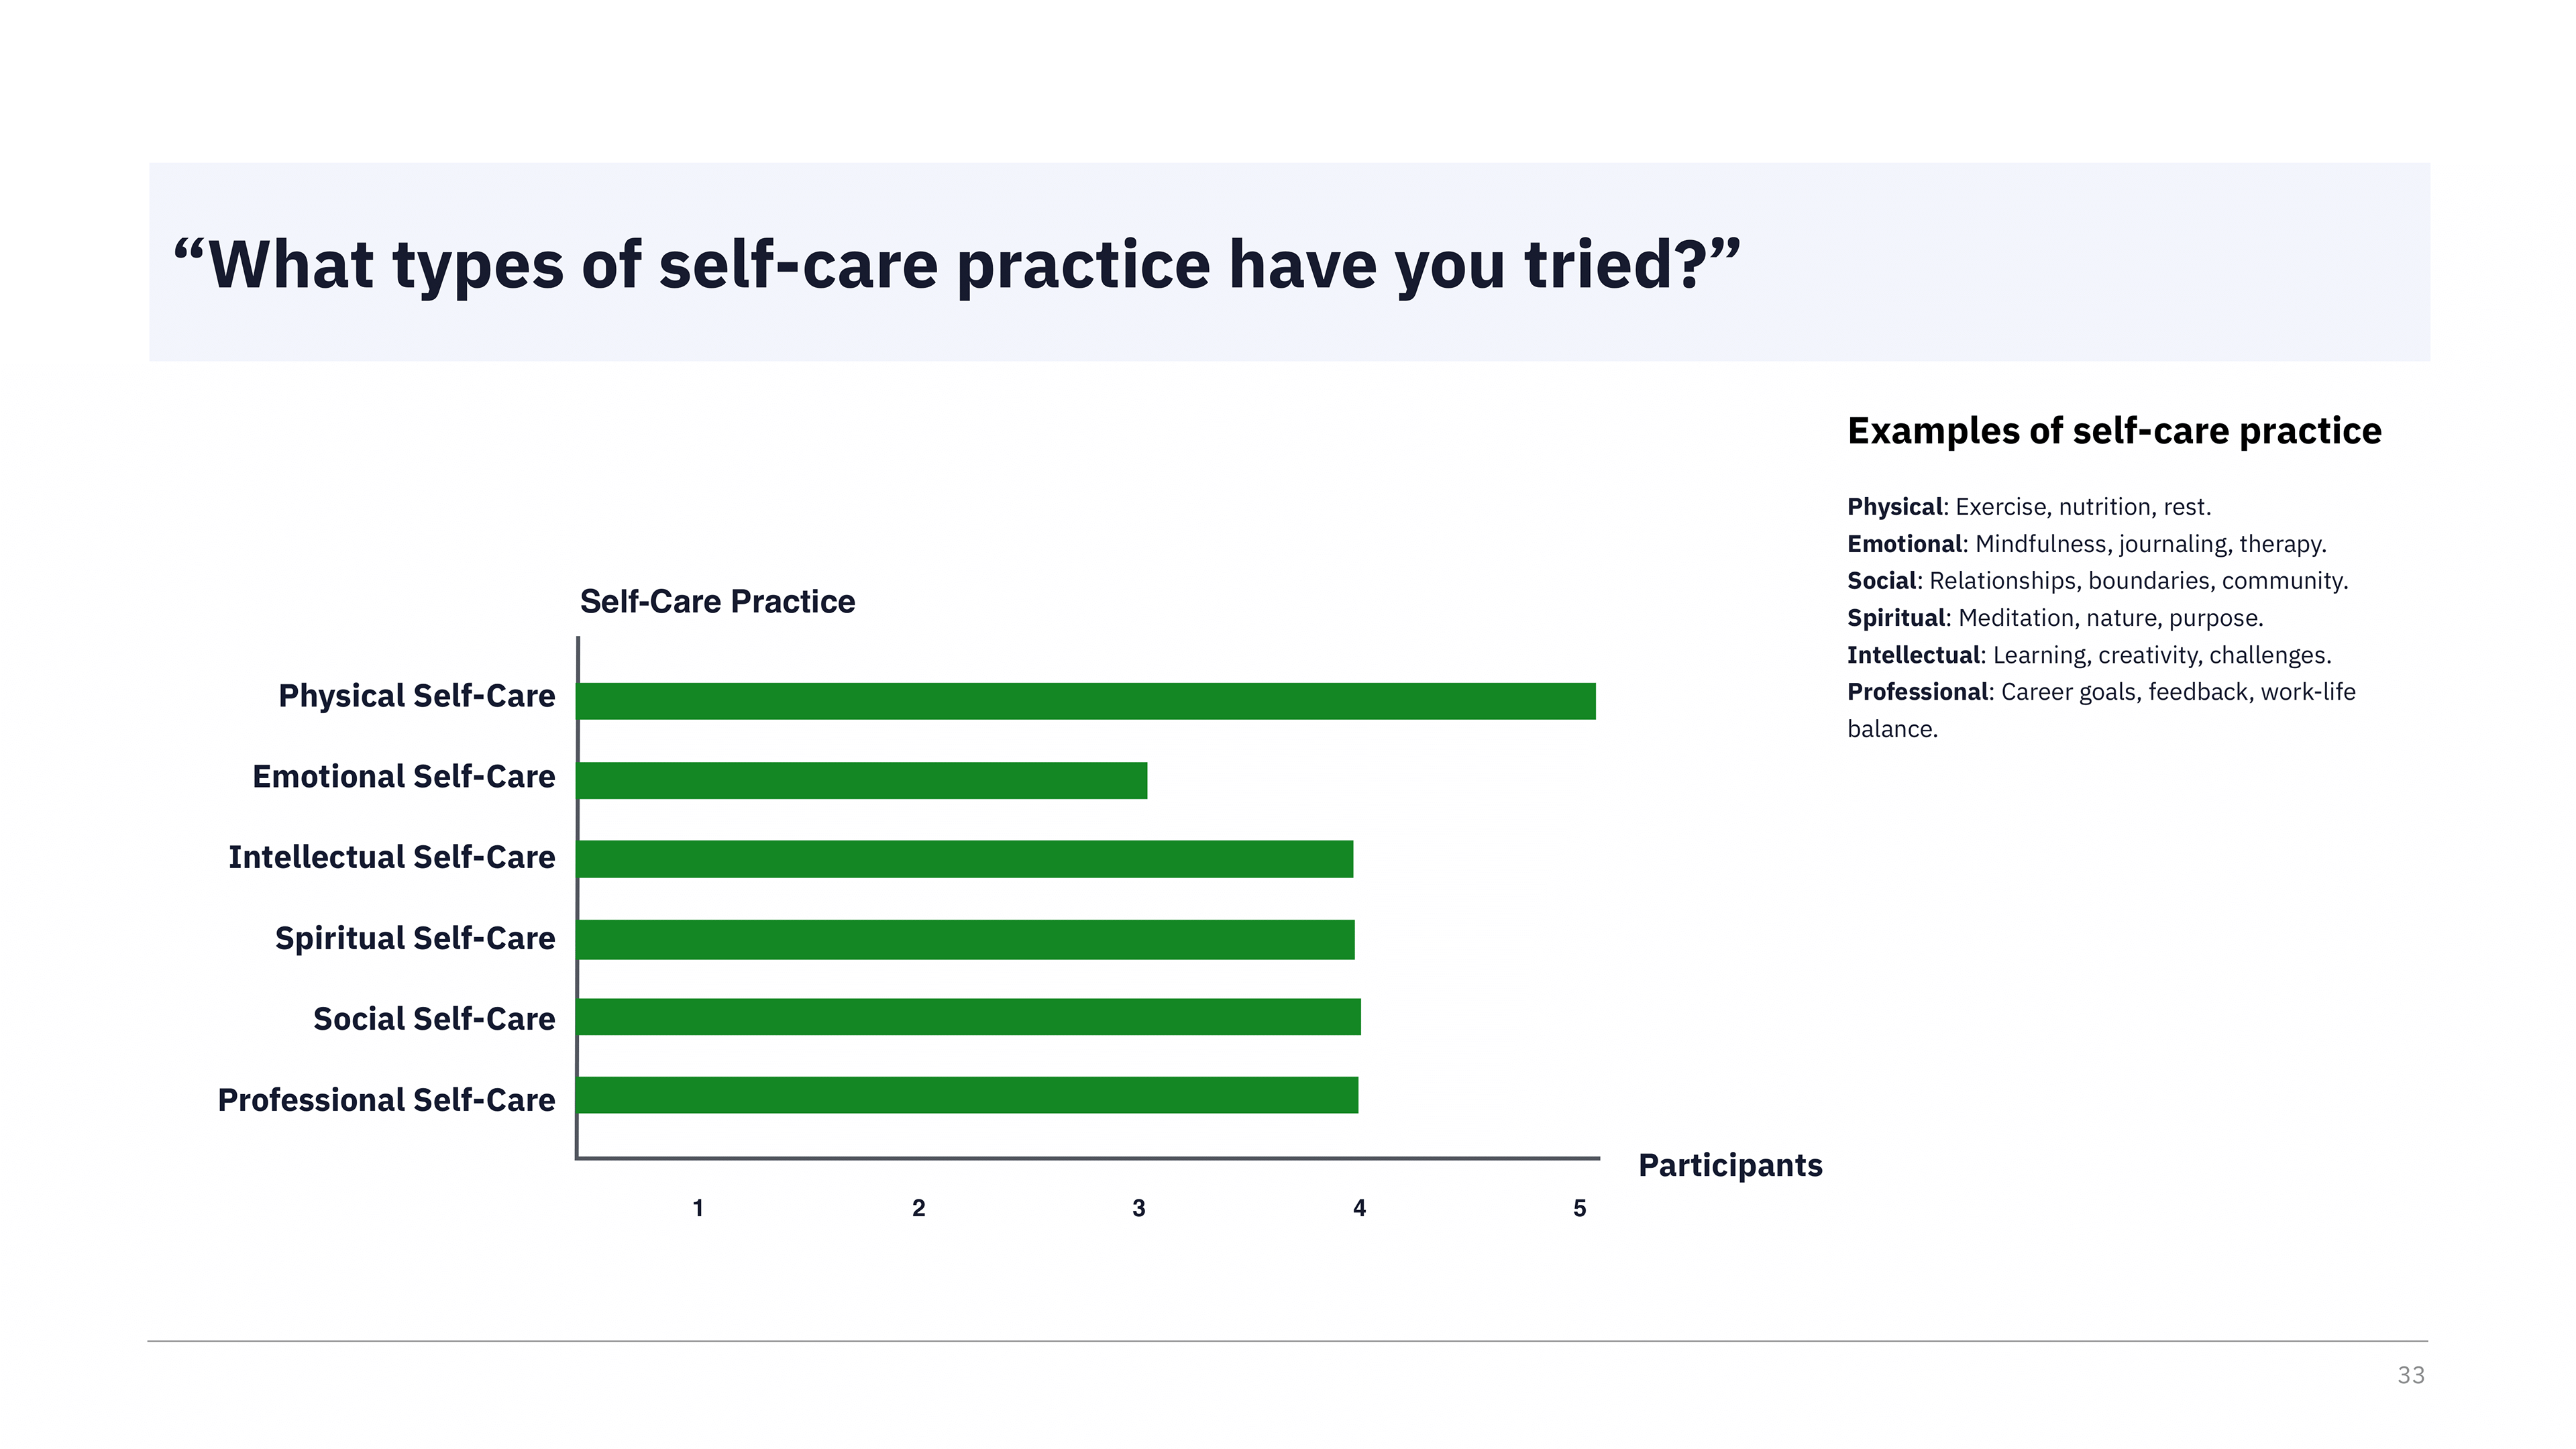Click the Physical Self-Care axis label
This screenshot has width=2576, height=1449.
coord(417,696)
